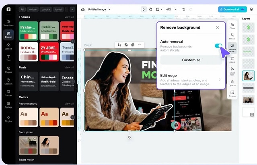Open the Frames panel
Image resolution: width=257 pixels, height=165 pixels.
click(8, 93)
